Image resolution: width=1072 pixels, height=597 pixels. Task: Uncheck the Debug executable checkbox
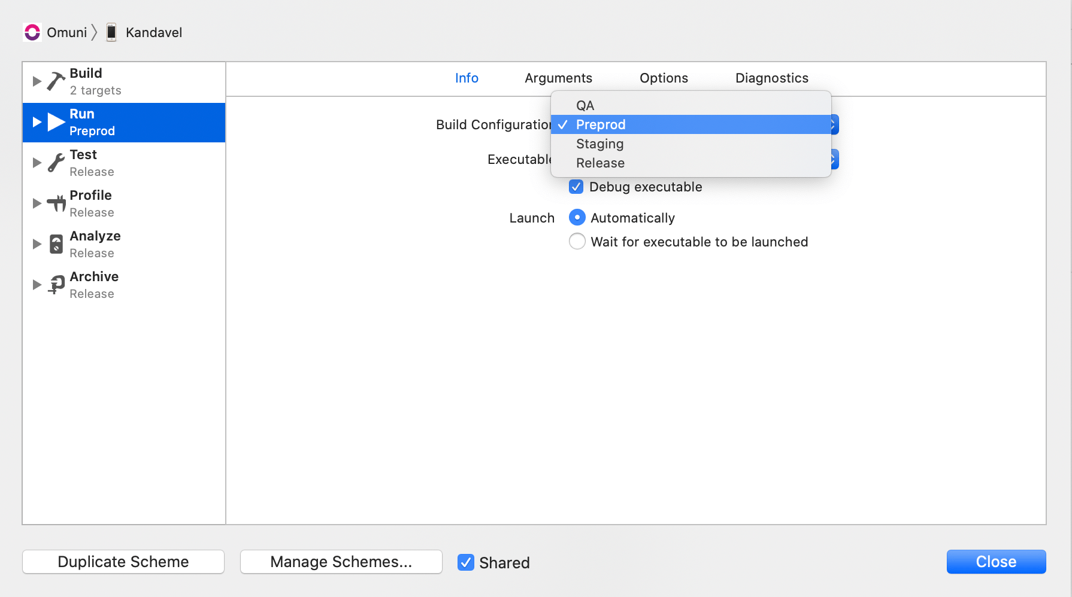click(x=576, y=187)
